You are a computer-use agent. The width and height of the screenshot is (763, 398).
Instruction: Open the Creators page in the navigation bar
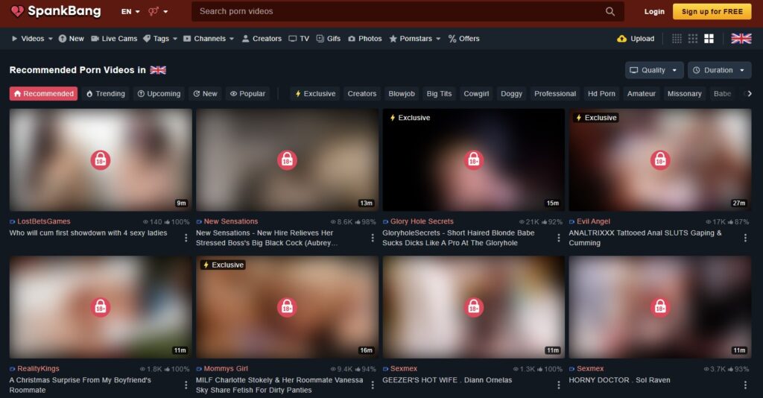pyautogui.click(x=262, y=39)
